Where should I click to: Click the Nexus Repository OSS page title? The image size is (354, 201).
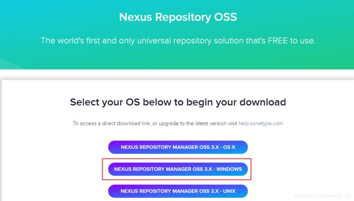[x=178, y=17]
